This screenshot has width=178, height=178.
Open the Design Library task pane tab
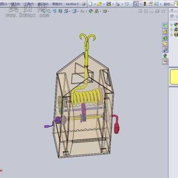165,32
